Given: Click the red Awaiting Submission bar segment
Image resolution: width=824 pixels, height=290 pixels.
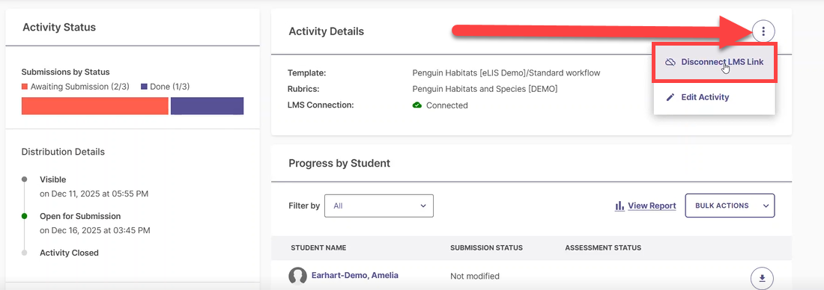Looking at the screenshot, I should (x=94, y=105).
